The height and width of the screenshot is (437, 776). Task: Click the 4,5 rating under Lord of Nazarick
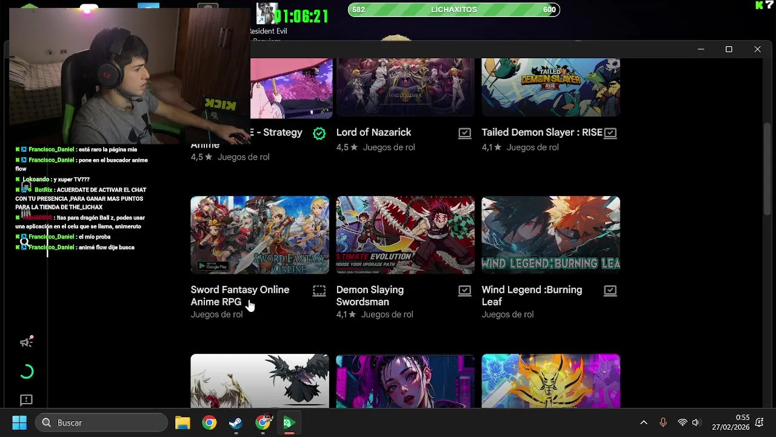tap(346, 147)
